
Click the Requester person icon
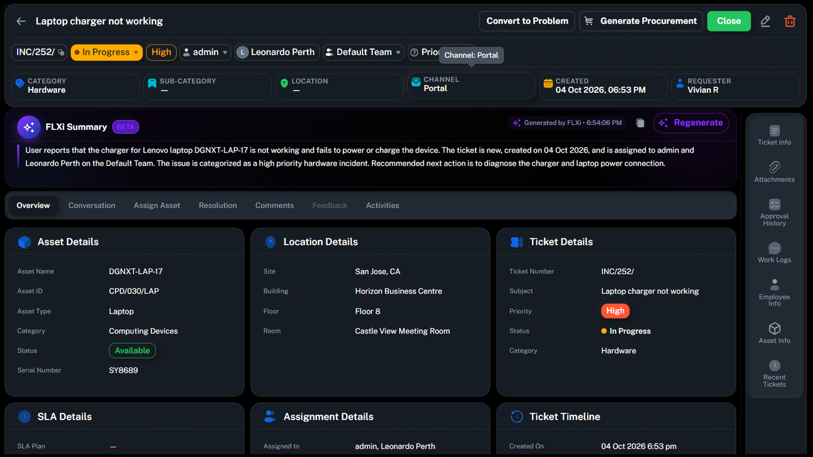pyautogui.click(x=680, y=83)
